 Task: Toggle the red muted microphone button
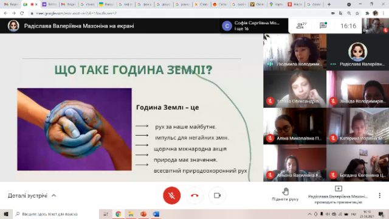(171, 195)
